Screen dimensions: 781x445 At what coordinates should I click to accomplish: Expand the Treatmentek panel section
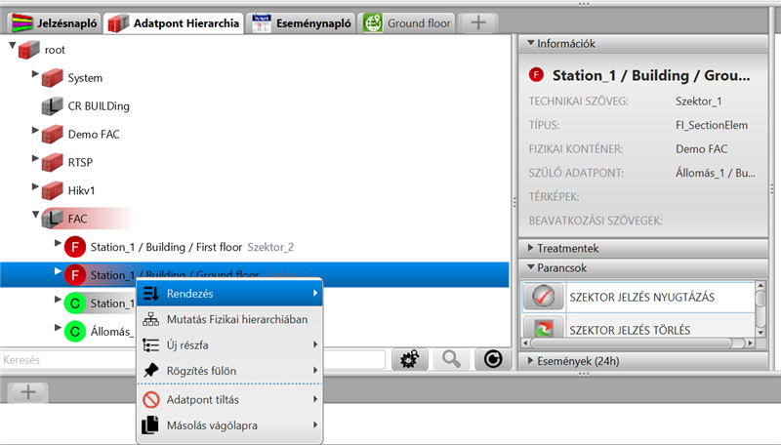[x=529, y=248]
